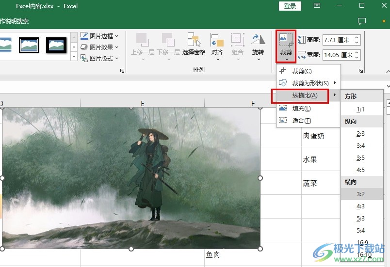
Task: Select the inserted samurai picture
Action: pyautogui.click(x=131, y=178)
